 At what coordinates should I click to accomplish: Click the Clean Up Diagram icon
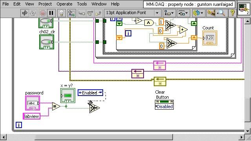coord(211,13)
